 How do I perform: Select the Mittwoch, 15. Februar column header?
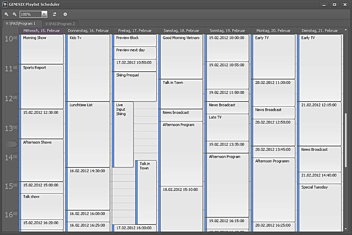41,31
